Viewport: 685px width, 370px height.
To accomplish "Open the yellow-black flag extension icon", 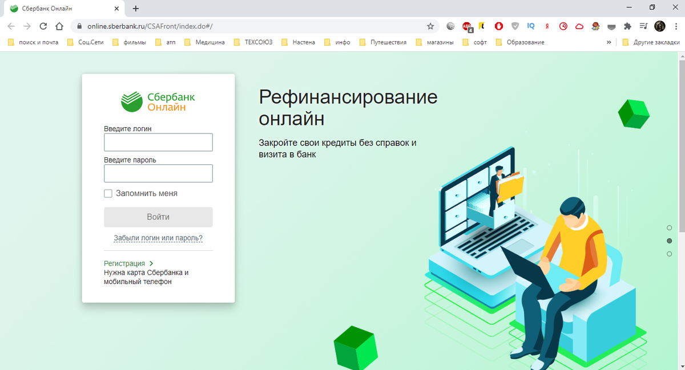I will point(482,26).
